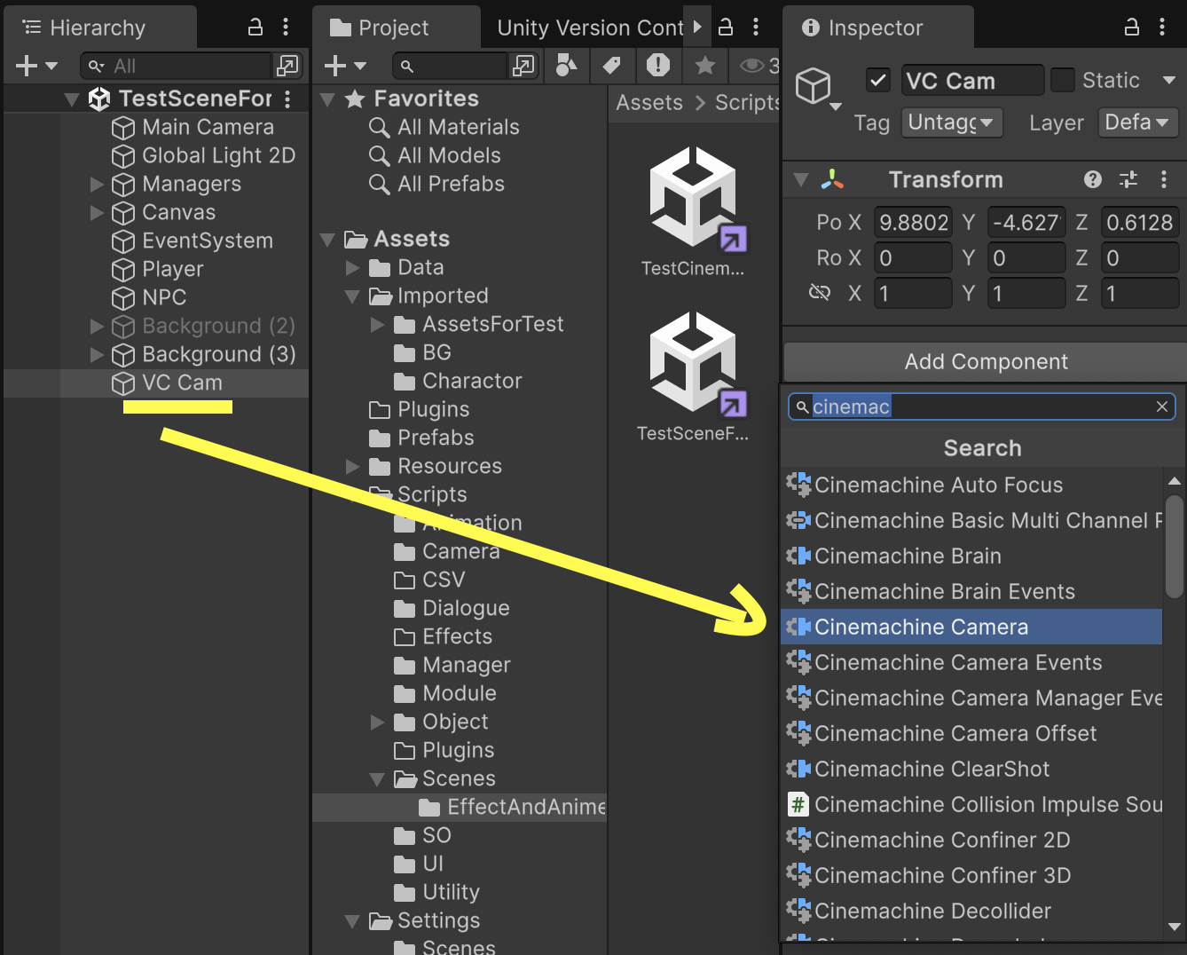Viewport: 1187px width, 955px height.
Task: Expand the Background (3) object
Action: [97, 354]
